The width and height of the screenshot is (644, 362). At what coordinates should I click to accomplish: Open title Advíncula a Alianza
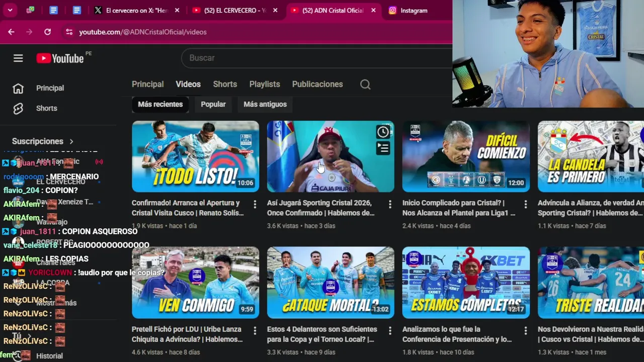[591, 208]
